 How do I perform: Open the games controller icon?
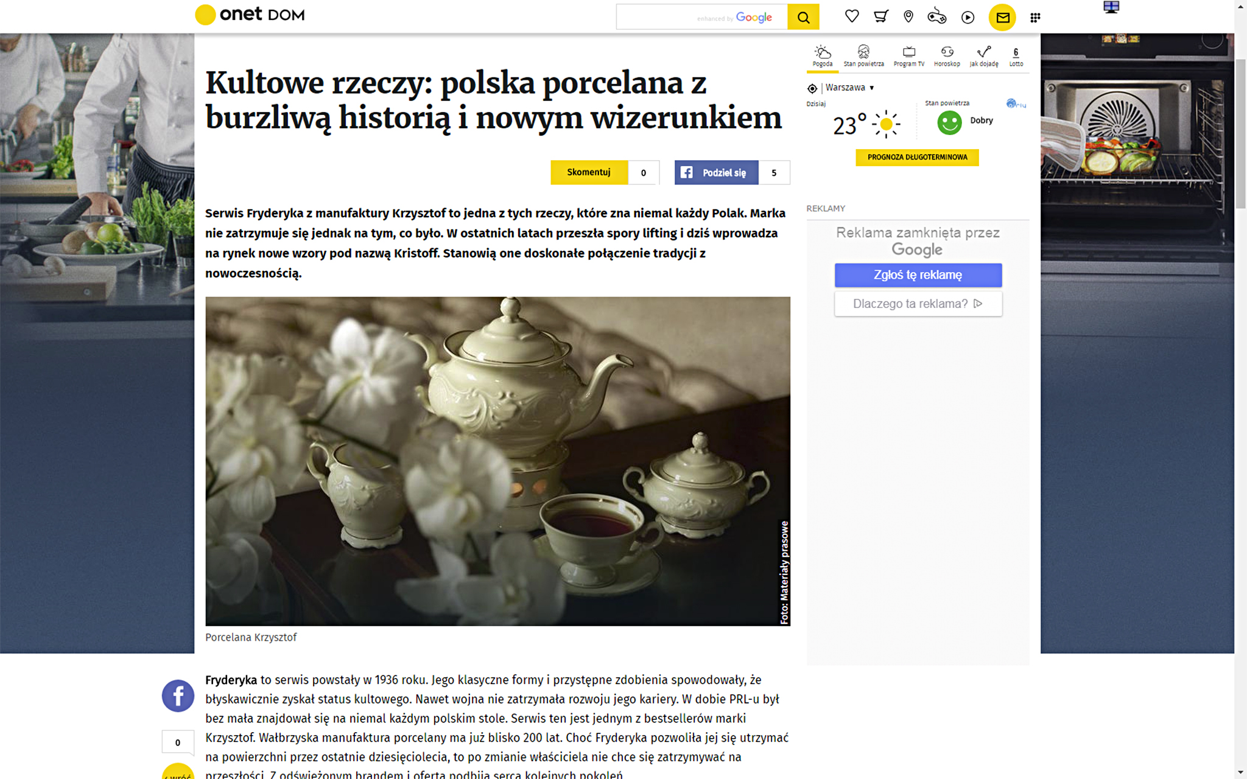pyautogui.click(x=936, y=16)
